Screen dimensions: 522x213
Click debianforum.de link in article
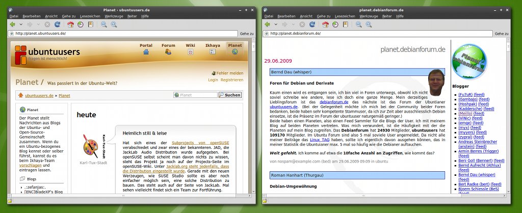coord(334,102)
